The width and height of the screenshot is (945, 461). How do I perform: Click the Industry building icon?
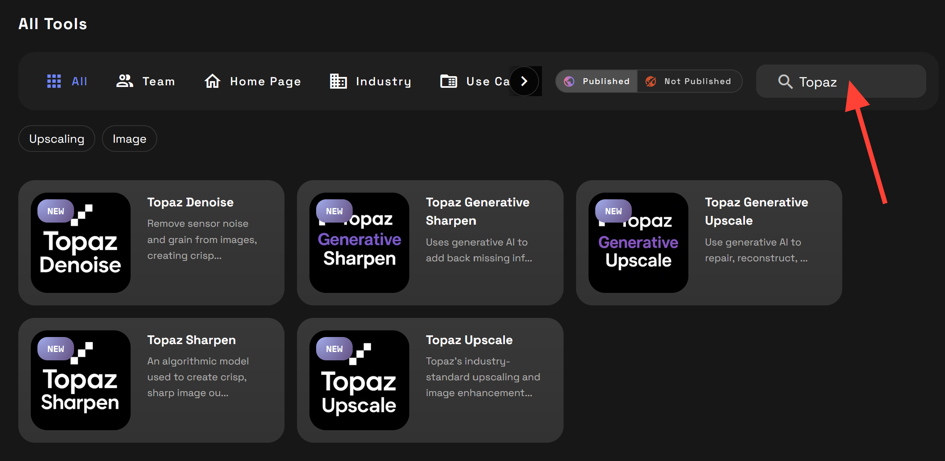point(338,81)
